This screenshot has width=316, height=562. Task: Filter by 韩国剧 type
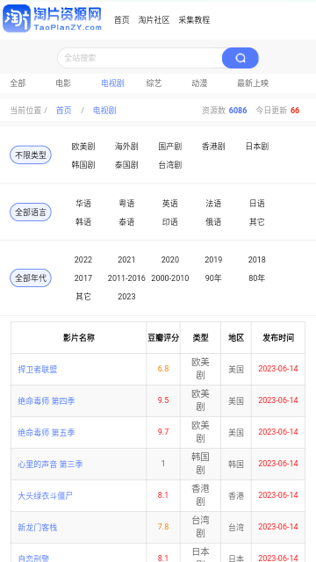coord(83,165)
